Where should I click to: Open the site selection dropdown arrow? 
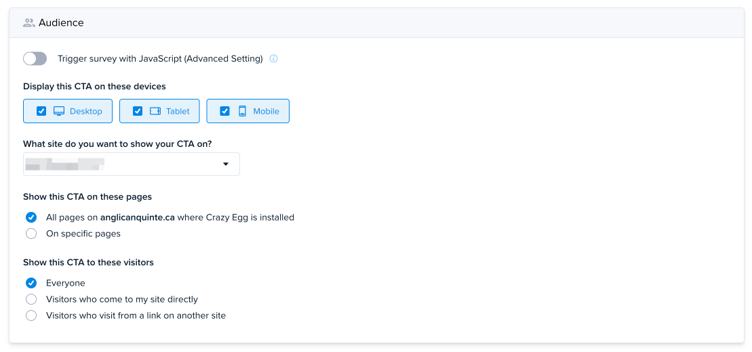point(226,164)
